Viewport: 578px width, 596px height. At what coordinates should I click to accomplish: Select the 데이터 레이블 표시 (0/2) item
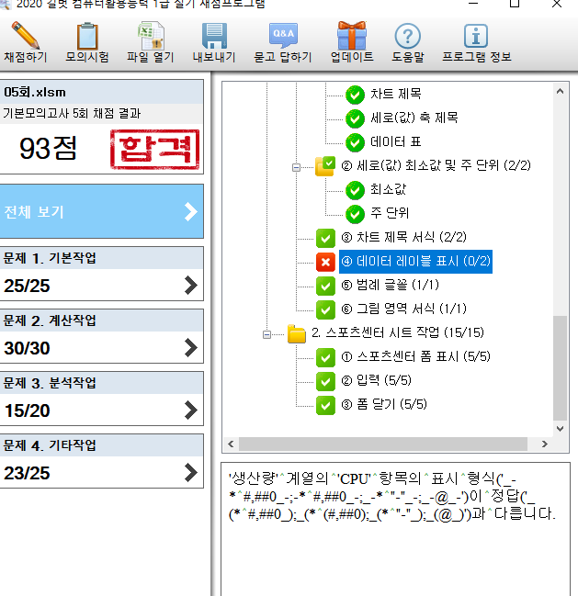click(415, 262)
